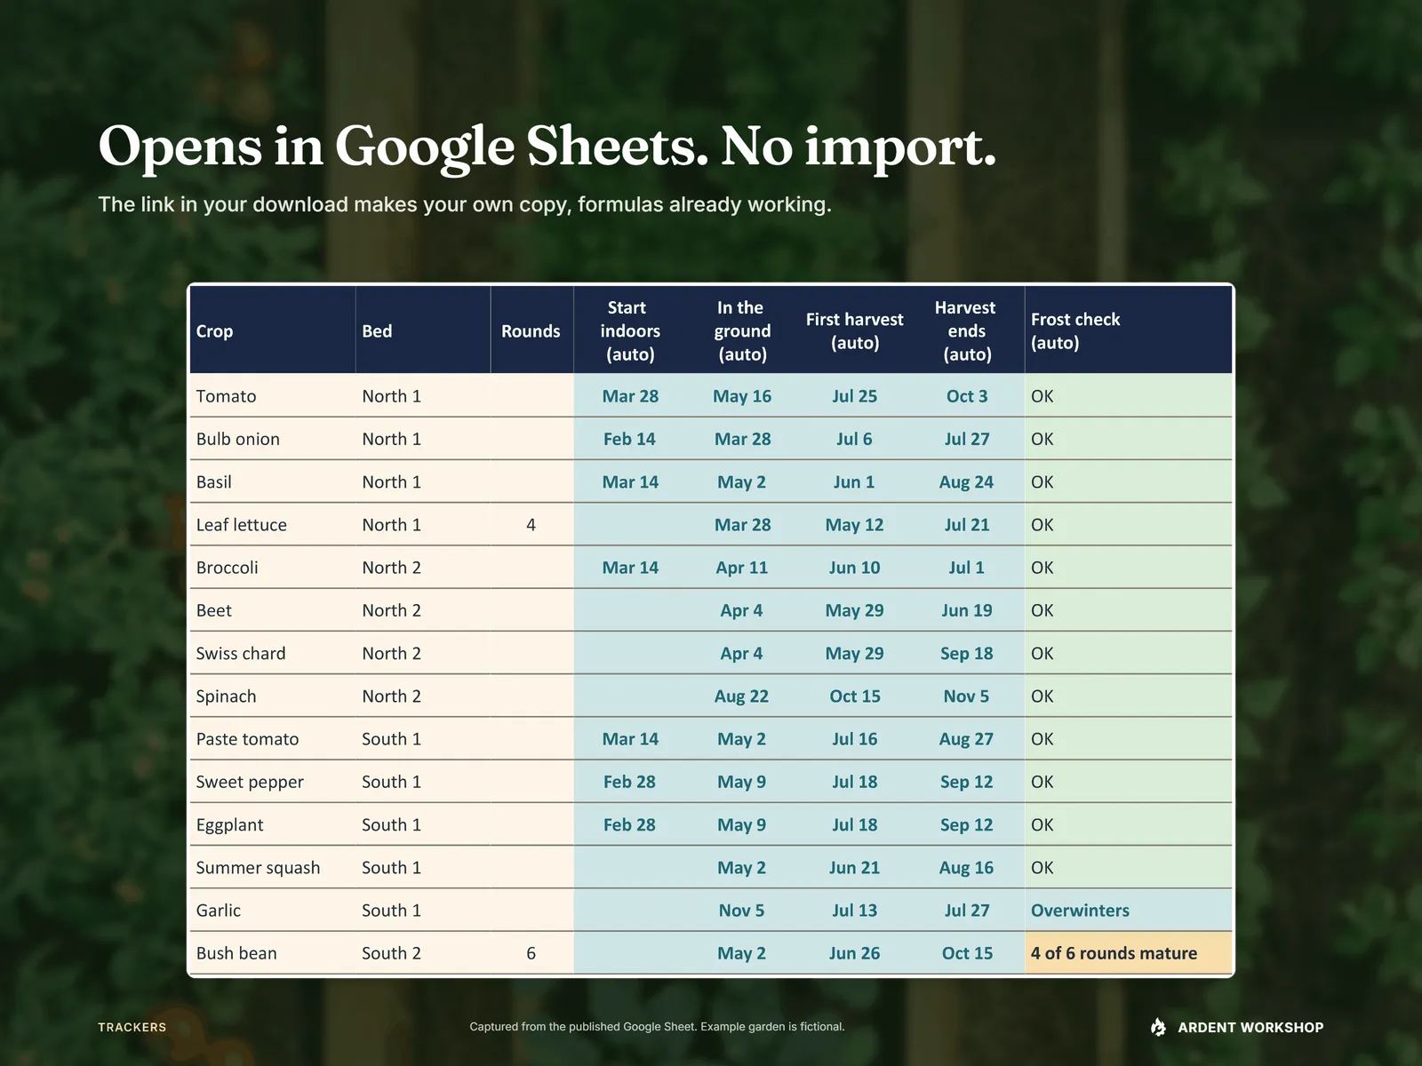The width and height of the screenshot is (1422, 1066).
Task: Select the 'Summer squash' crop cell
Action: [272, 868]
